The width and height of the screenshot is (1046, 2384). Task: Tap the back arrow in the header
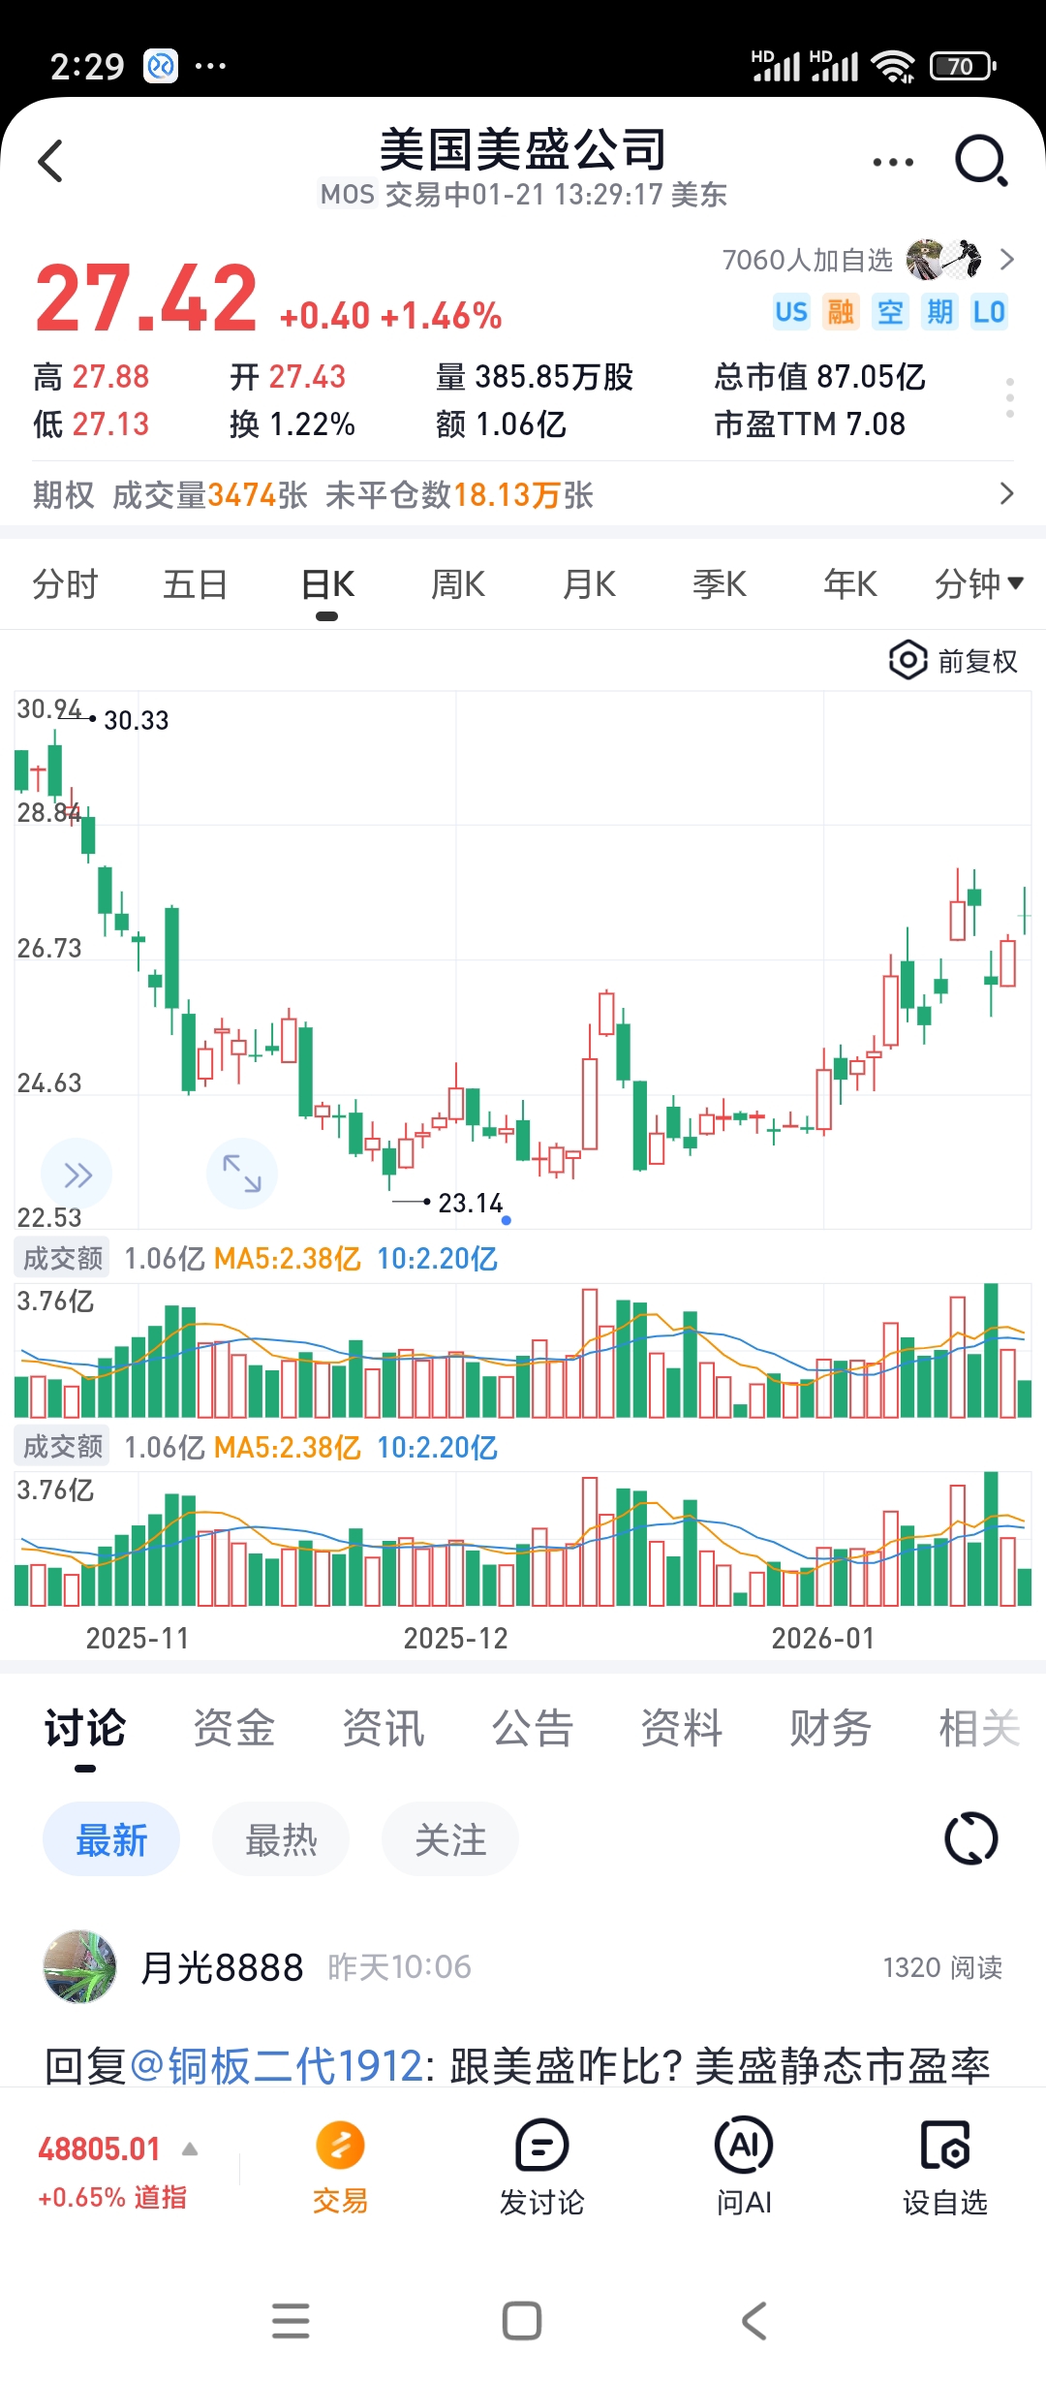(50, 161)
